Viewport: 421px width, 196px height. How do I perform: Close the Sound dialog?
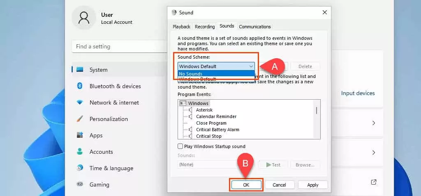325,12
